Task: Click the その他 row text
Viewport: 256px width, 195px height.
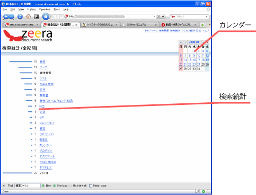Action: [44, 173]
